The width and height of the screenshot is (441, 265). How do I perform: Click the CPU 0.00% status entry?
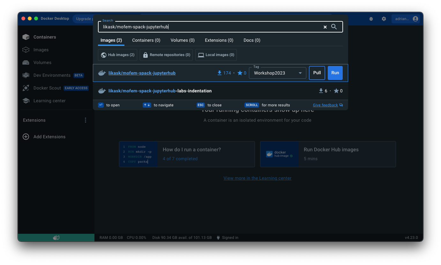(136, 238)
